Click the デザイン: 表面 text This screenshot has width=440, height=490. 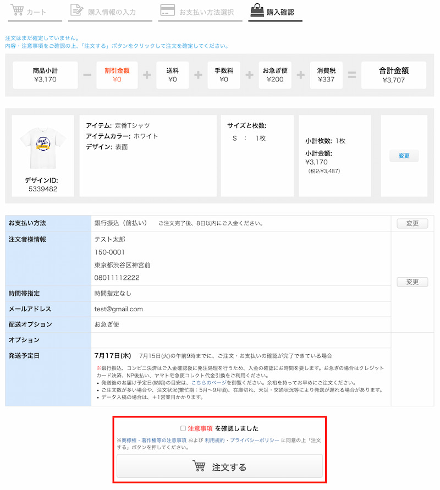coord(107,147)
